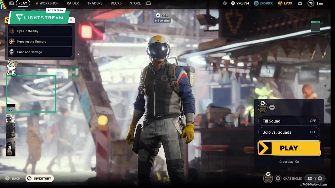
Task: Click the CHAT (HOLD) label
Action: (x=293, y=179)
